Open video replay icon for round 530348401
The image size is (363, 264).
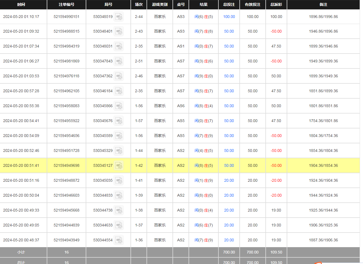tap(119, 31)
